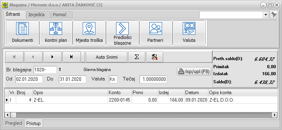Image resolution: width=282 pixels, height=130 pixels.
Task: Open Predlošci blagajne templates
Action: click(x=122, y=33)
